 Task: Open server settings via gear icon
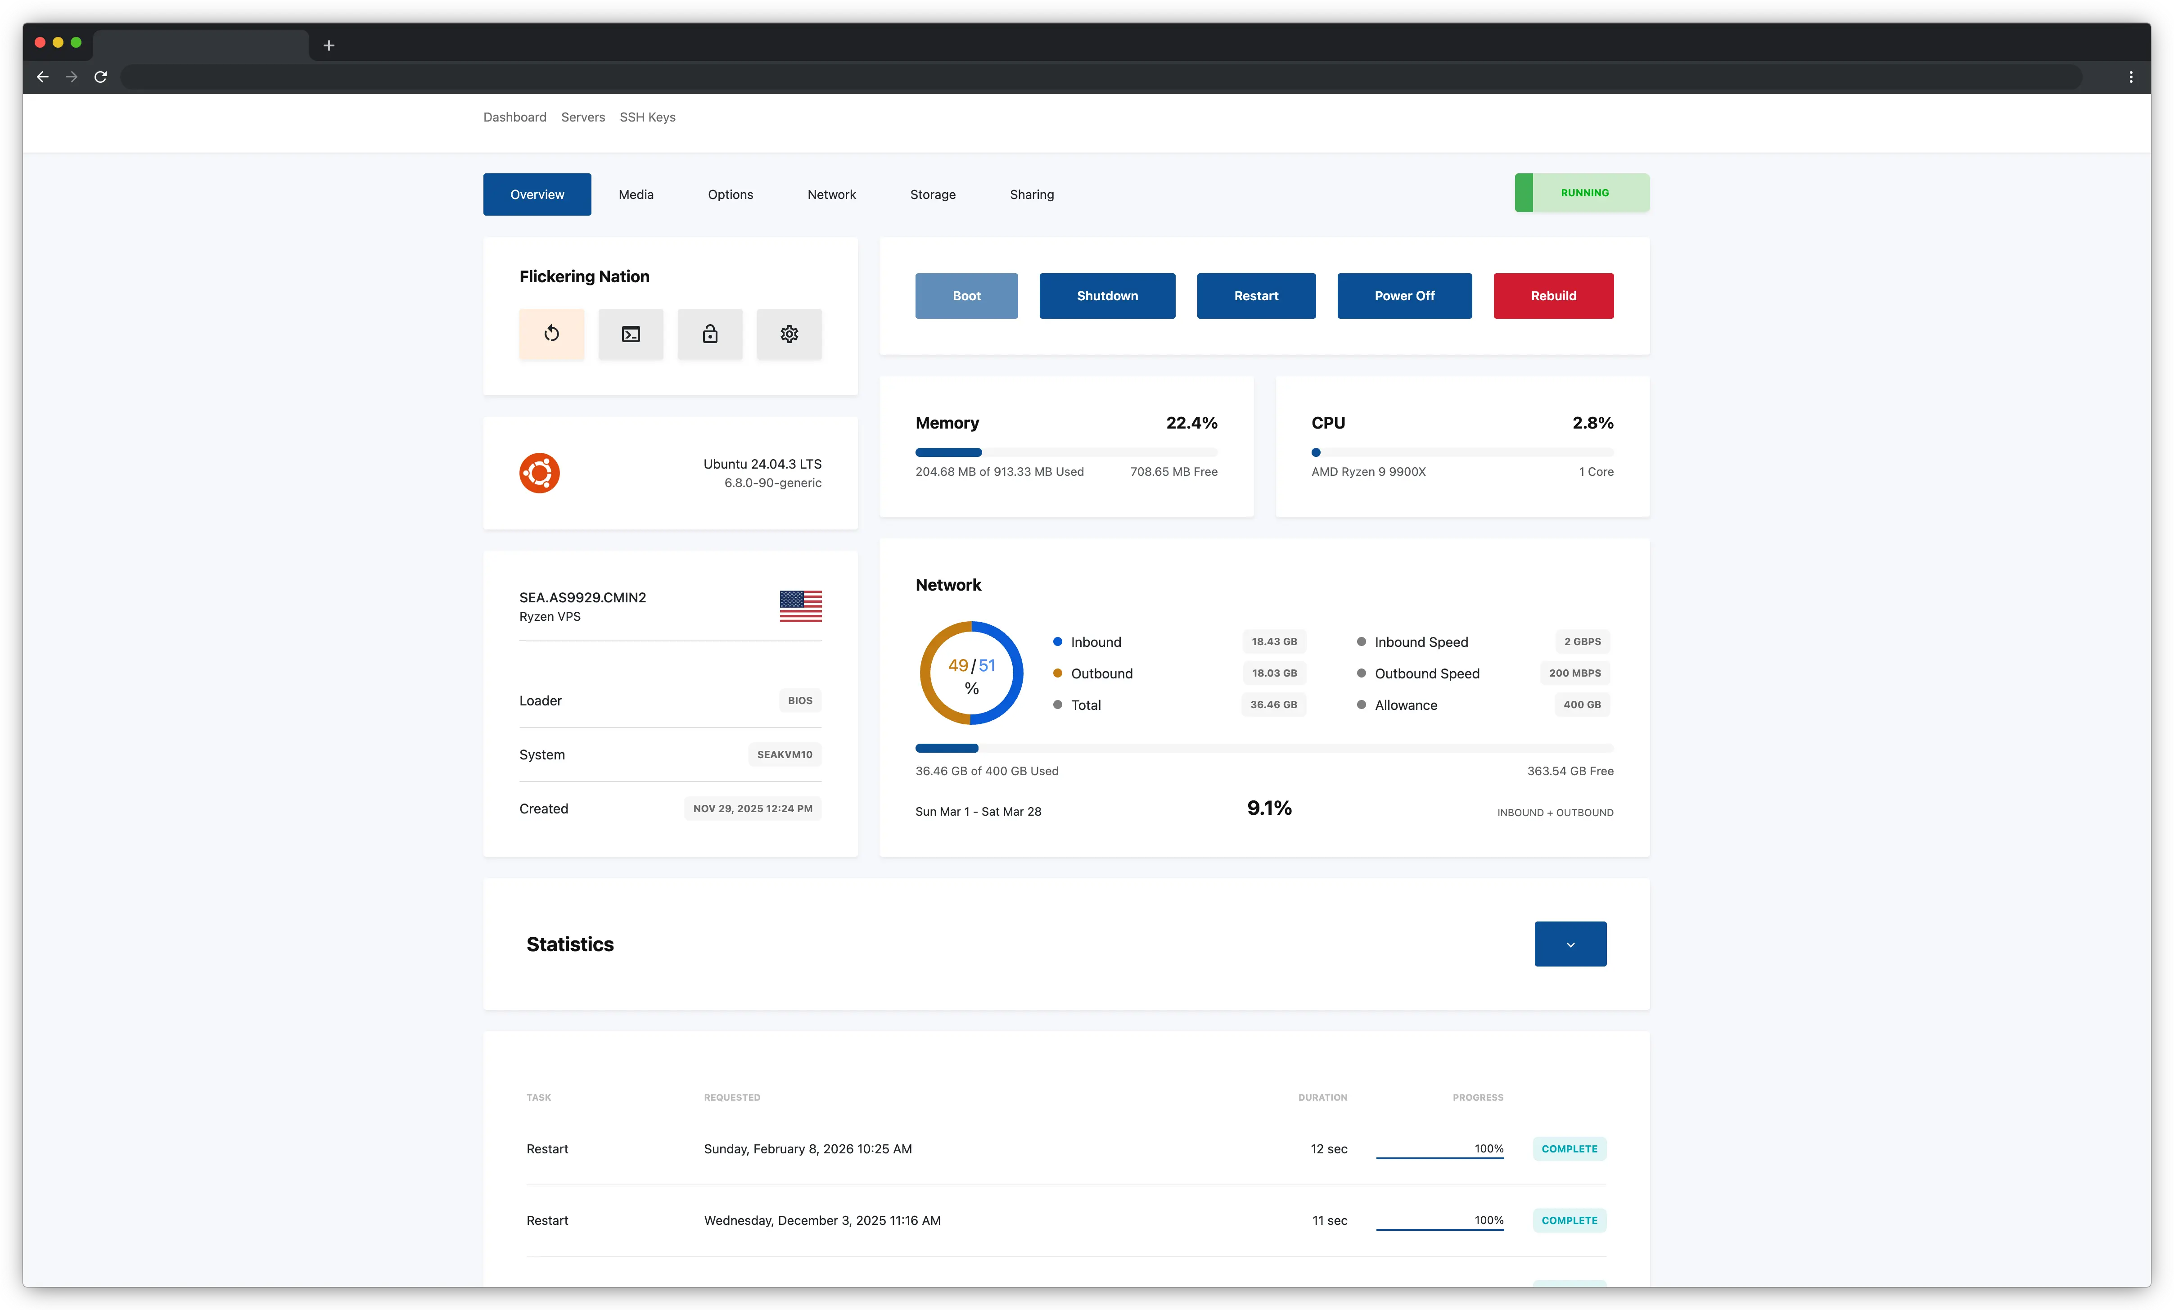pyautogui.click(x=789, y=334)
